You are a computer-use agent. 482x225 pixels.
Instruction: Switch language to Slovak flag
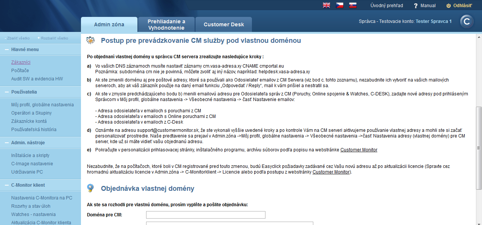click(x=353, y=5)
